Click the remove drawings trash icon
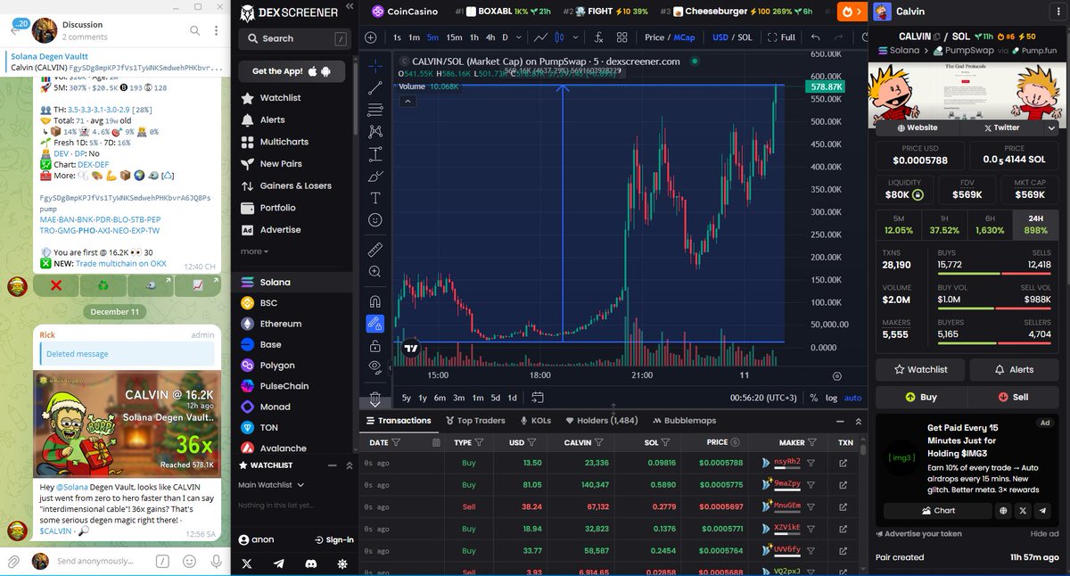 (x=375, y=398)
